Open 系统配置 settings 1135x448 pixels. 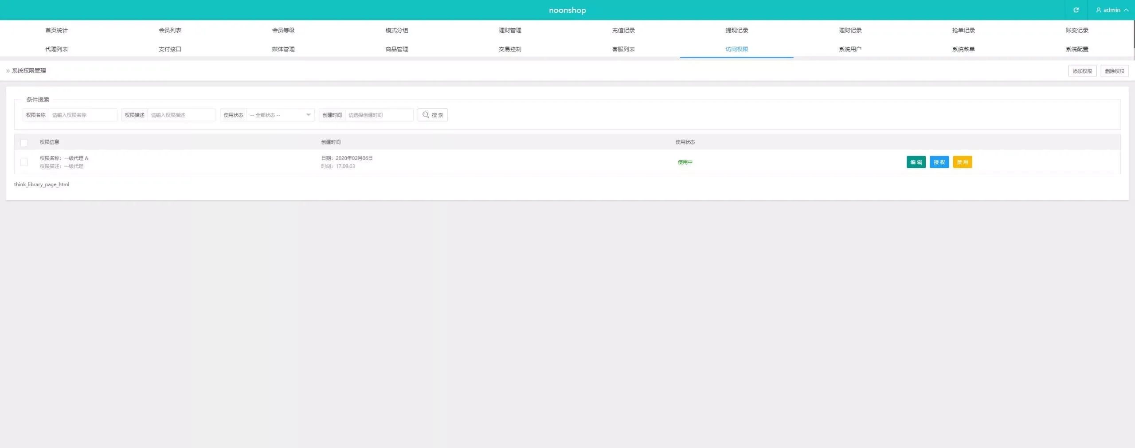point(1077,49)
